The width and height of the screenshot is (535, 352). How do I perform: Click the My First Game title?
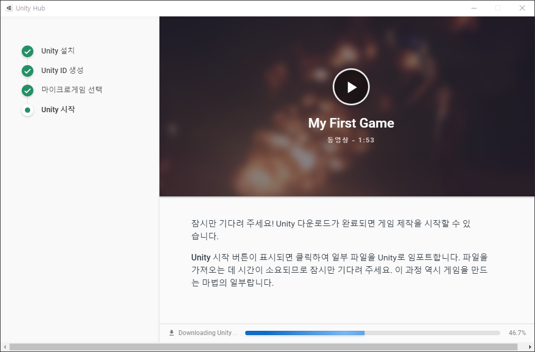[351, 123]
